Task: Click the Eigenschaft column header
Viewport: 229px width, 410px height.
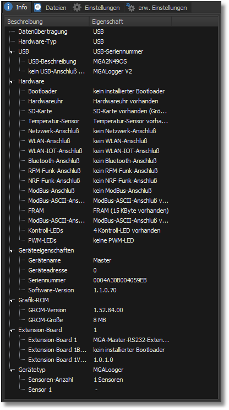Action: (x=130, y=22)
